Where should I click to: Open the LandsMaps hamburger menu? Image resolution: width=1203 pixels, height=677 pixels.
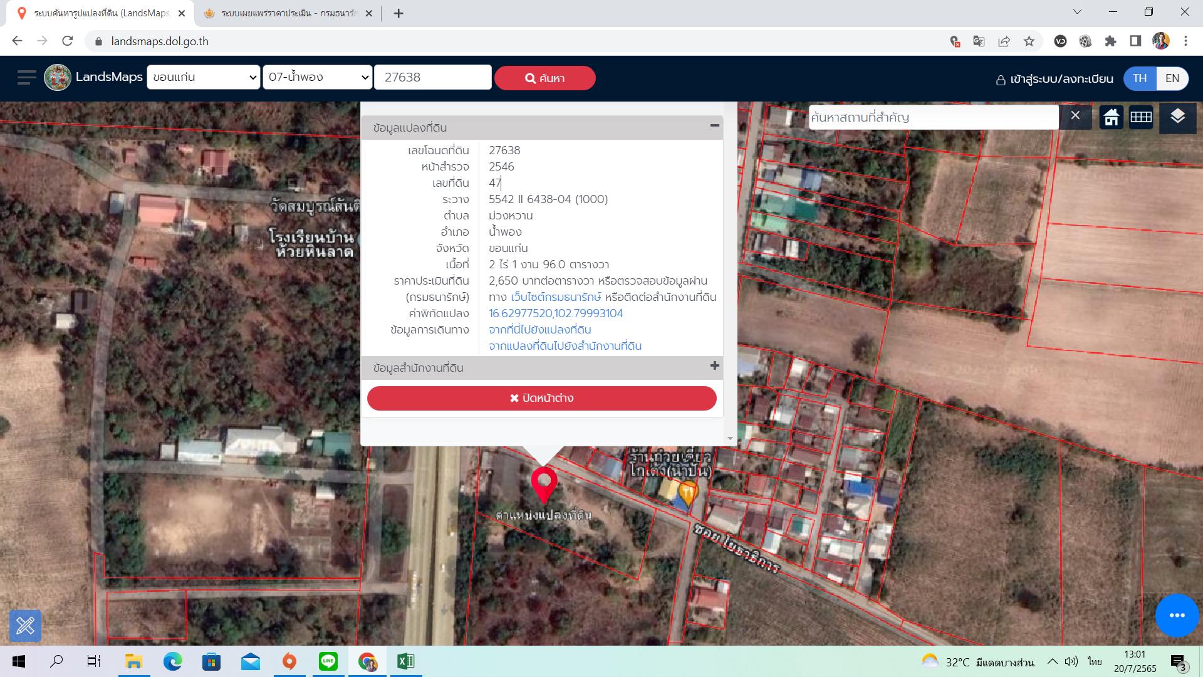tap(26, 78)
